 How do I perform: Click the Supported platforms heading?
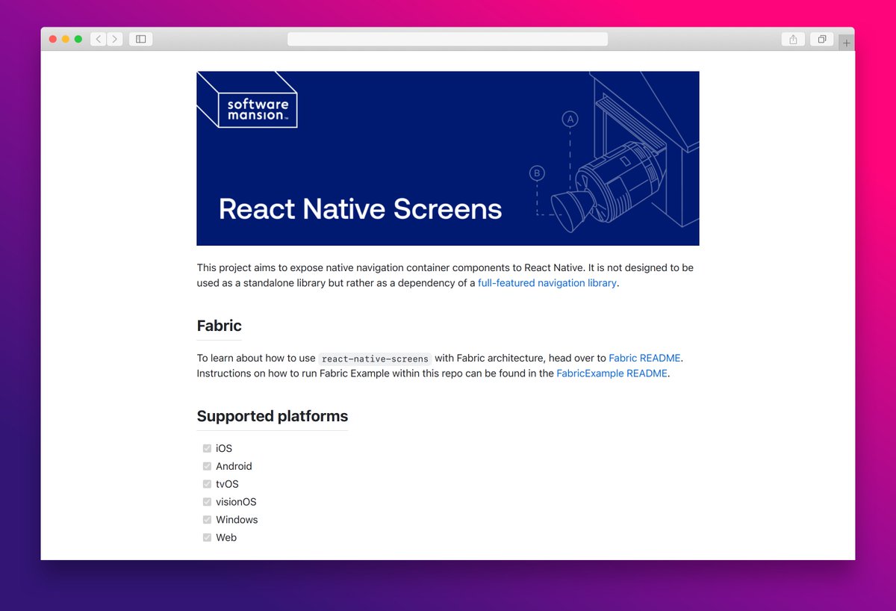[x=273, y=416]
